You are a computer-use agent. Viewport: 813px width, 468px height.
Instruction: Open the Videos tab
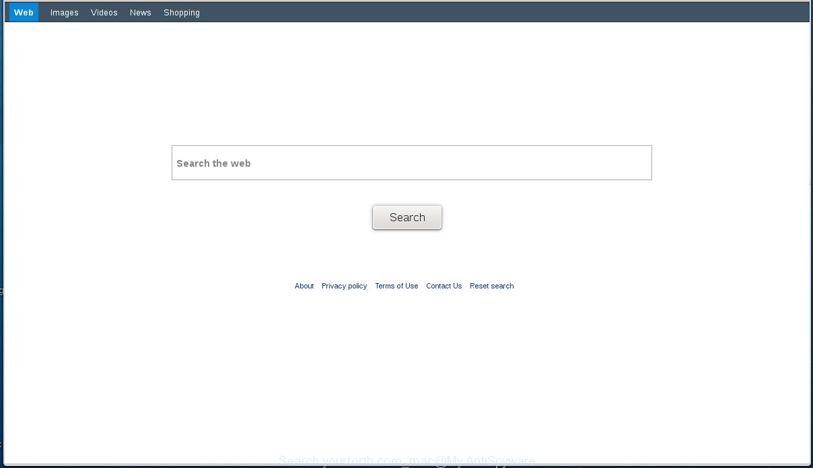tap(104, 13)
